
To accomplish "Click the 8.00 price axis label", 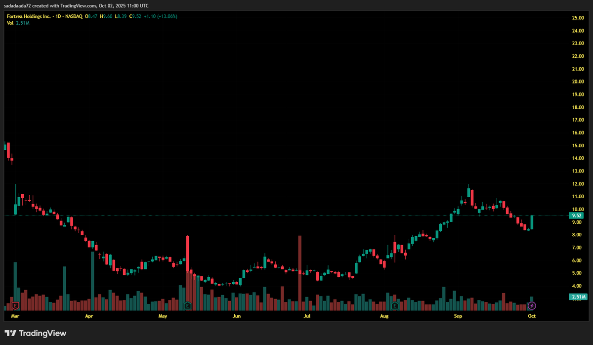I will pyautogui.click(x=578, y=235).
